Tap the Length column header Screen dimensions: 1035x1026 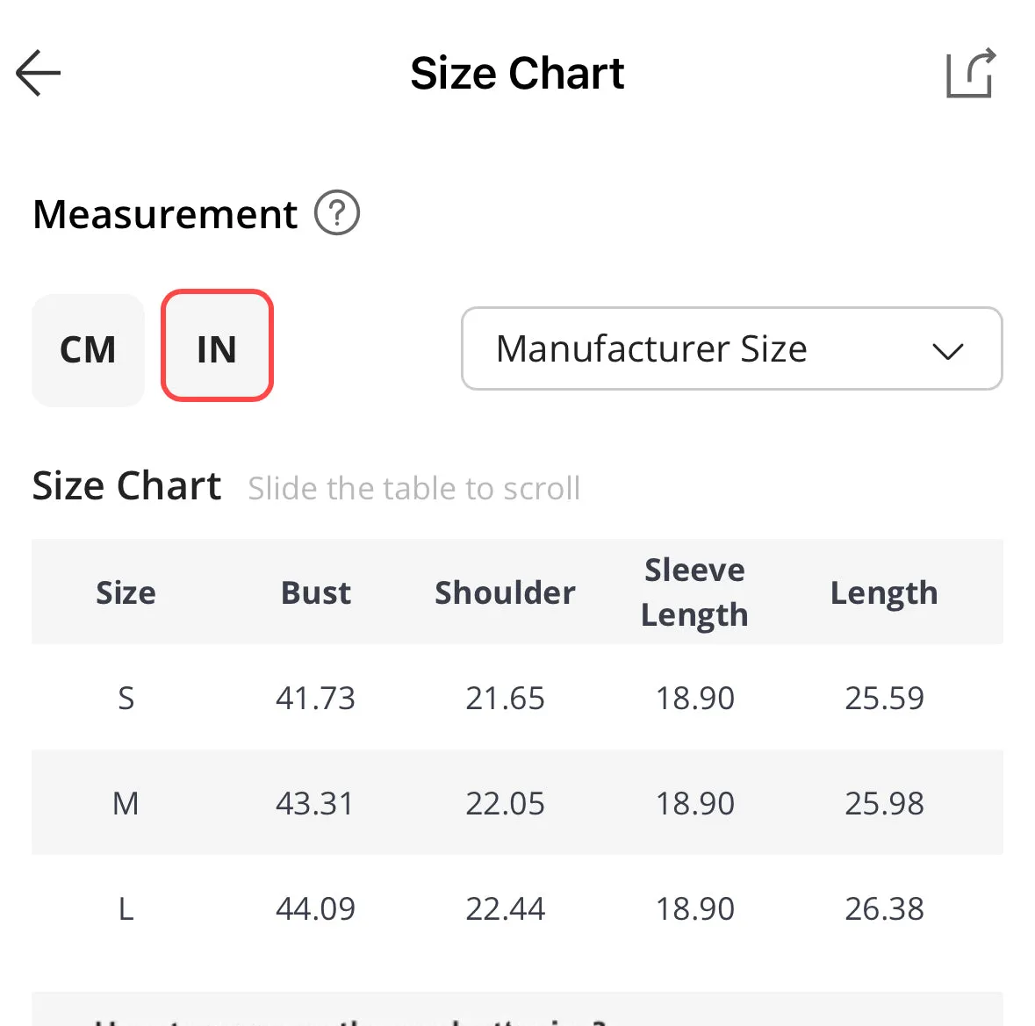(885, 592)
